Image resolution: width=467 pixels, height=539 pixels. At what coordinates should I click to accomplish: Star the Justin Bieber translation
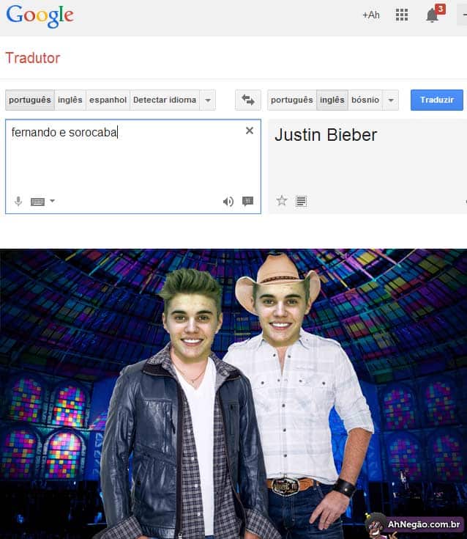point(282,200)
